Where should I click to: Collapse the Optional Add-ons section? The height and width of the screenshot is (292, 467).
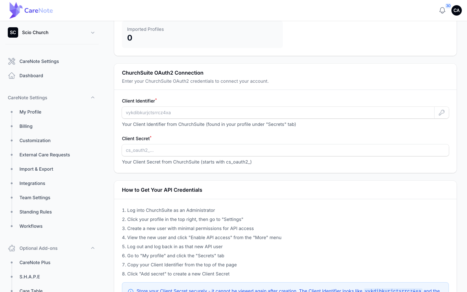pos(93,248)
